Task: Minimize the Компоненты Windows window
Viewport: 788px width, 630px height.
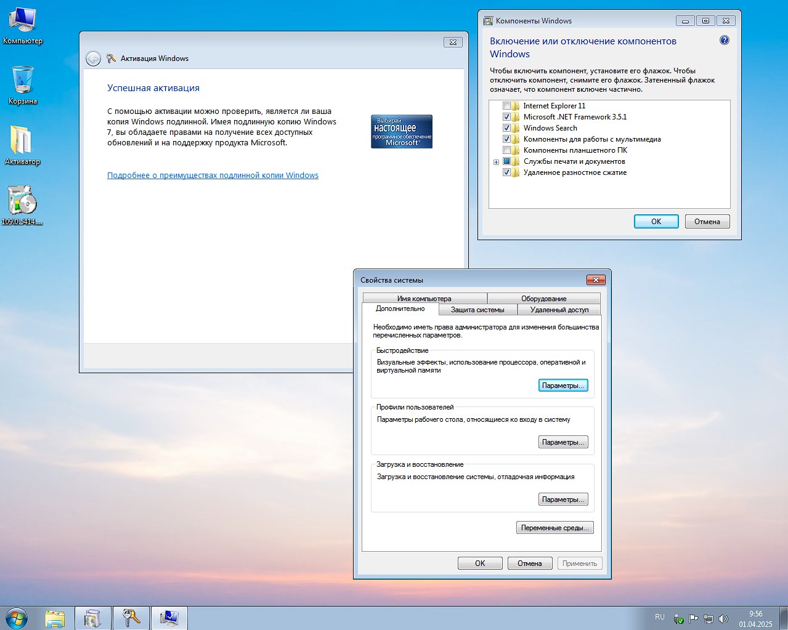Action: (685, 21)
